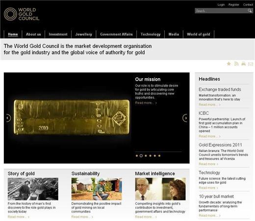The width and height of the screenshot is (255, 221).
Task: Open the About us menu
Action: click(33, 34)
